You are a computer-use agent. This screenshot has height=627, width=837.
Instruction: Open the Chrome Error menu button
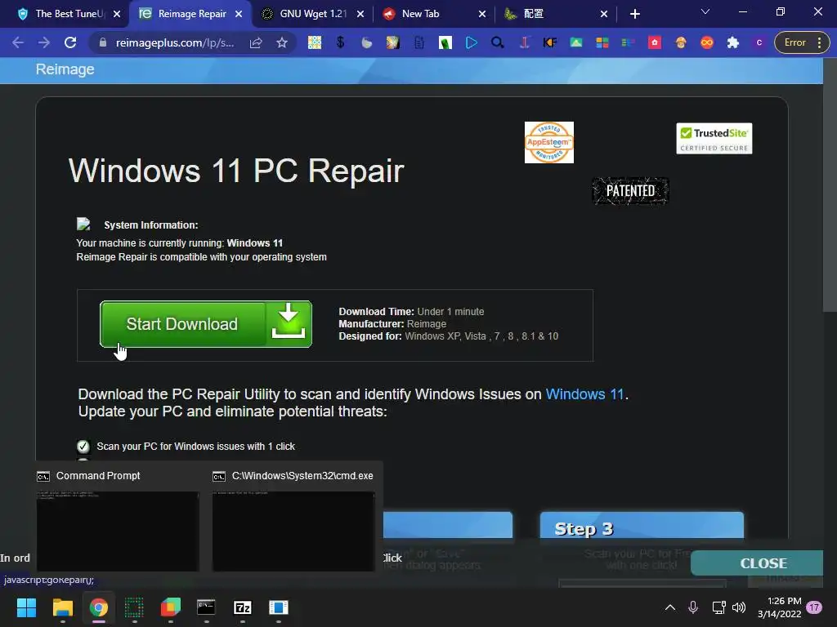pos(802,42)
